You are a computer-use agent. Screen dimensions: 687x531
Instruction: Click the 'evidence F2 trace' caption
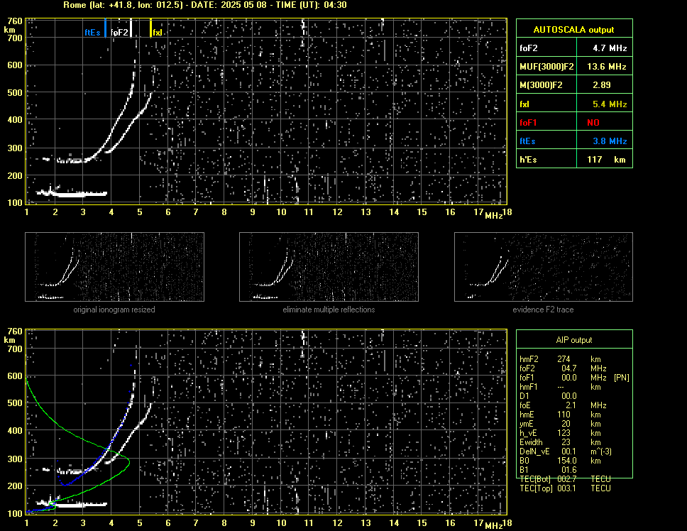(543, 310)
